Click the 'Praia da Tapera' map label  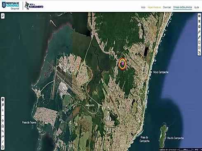29,122
